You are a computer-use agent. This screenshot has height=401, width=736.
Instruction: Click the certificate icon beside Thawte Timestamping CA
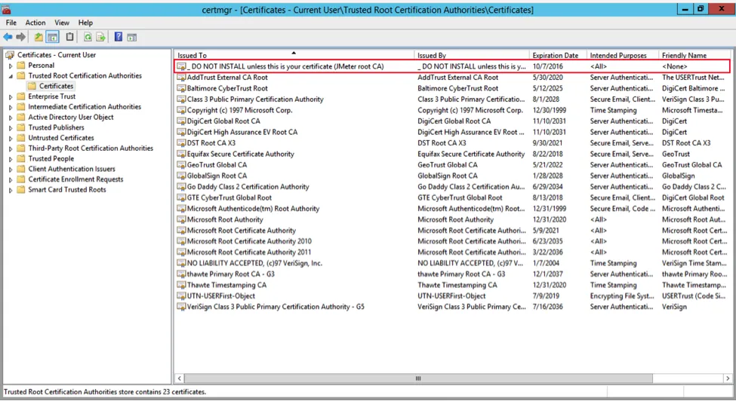pos(181,285)
